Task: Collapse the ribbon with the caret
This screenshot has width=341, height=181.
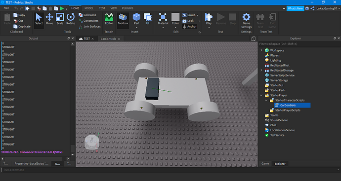Action: pyautogui.click(x=284, y=9)
